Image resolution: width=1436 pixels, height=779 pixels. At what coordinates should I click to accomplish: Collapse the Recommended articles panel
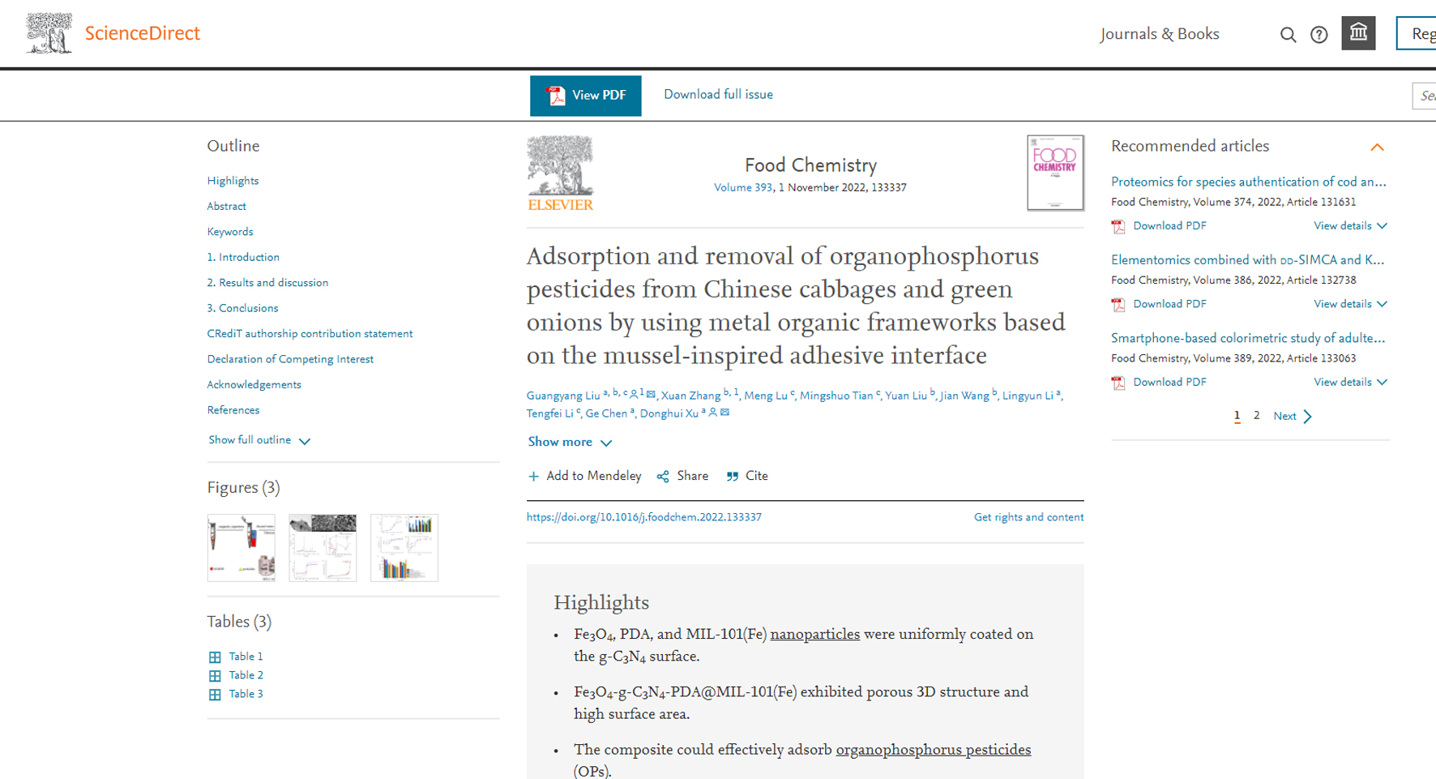coord(1377,147)
